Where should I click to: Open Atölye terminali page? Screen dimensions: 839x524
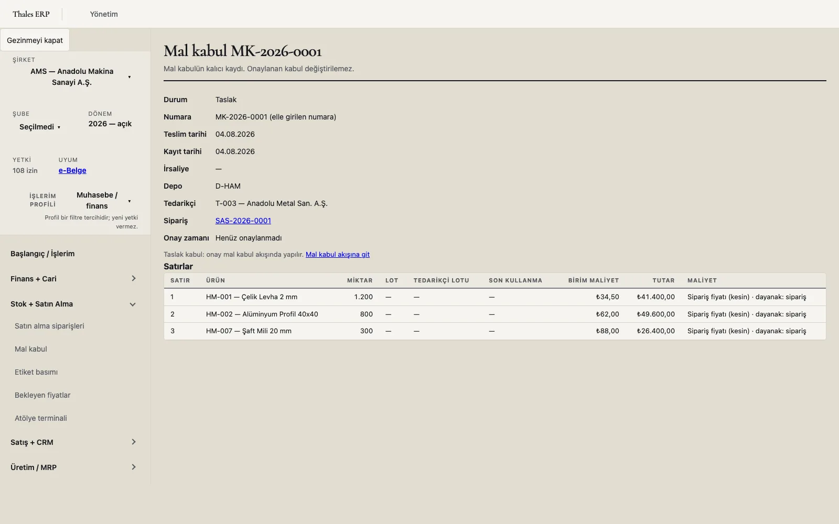coord(41,418)
